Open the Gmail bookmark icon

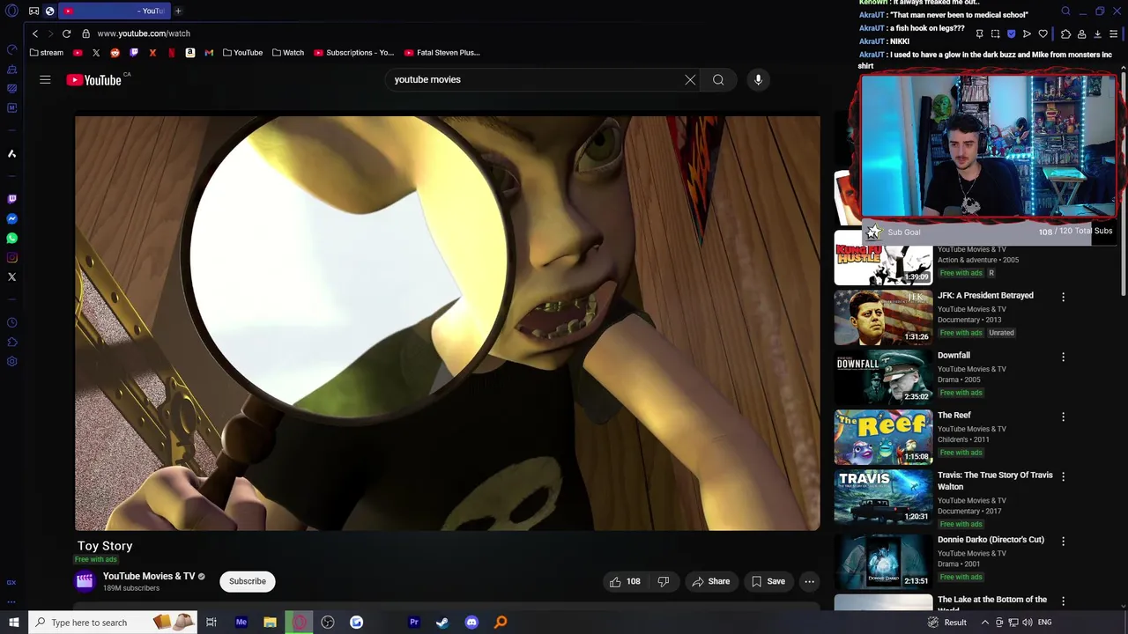(x=209, y=53)
